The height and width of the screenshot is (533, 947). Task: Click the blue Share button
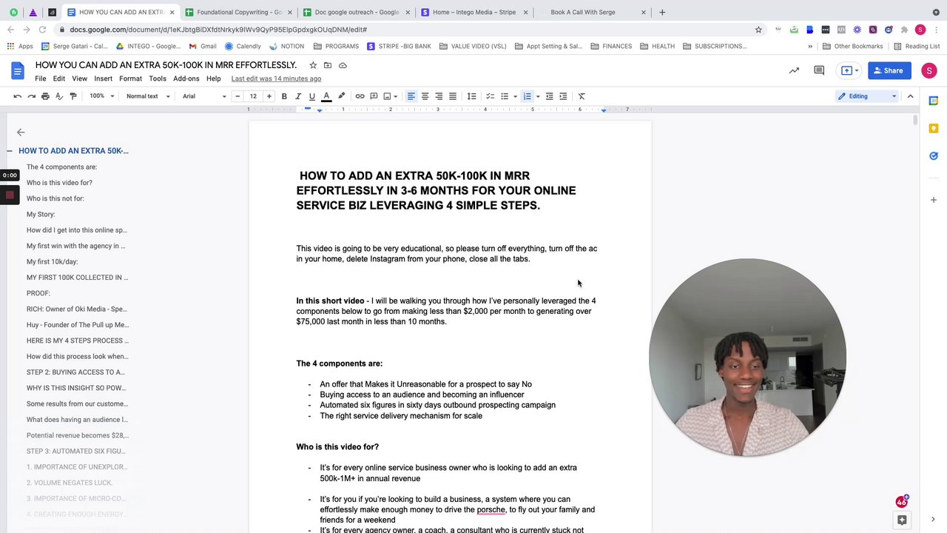[x=889, y=71]
